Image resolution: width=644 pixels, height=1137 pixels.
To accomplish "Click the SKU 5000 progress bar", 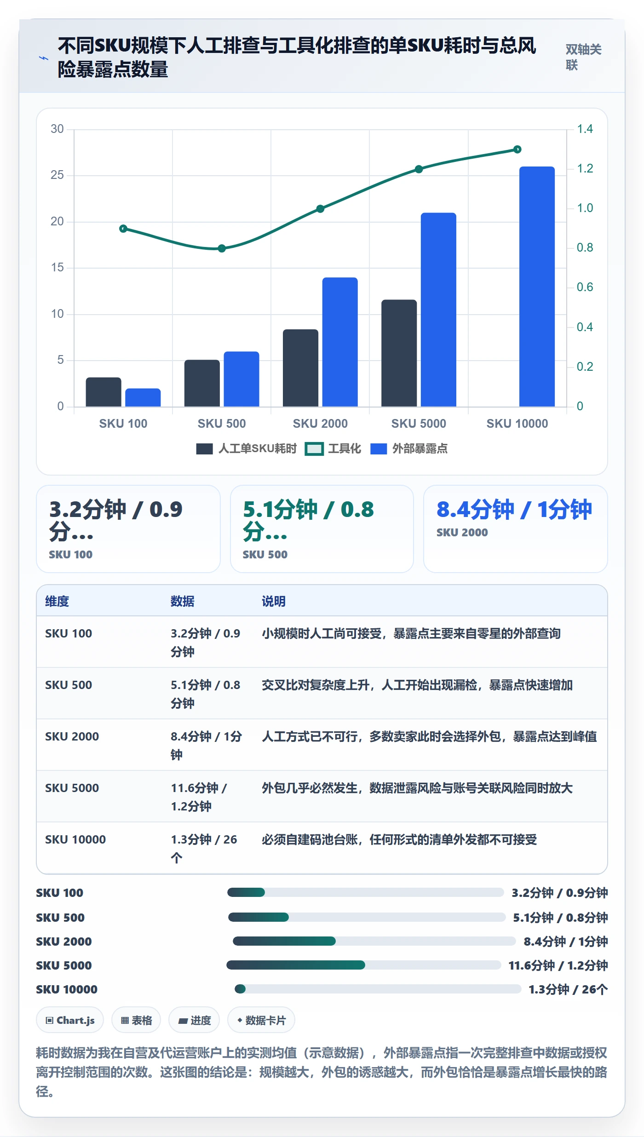I will pos(364,965).
